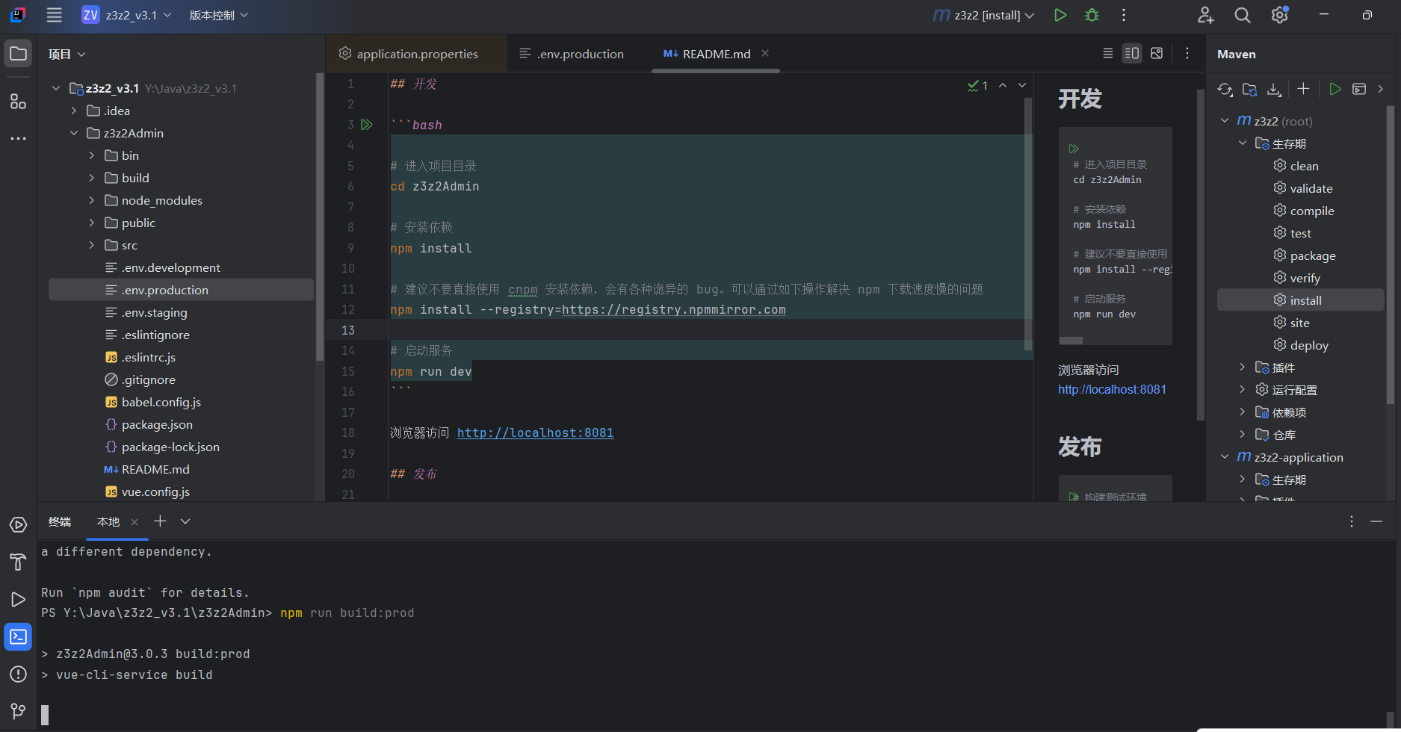Expand the node_modules folder

pos(92,200)
